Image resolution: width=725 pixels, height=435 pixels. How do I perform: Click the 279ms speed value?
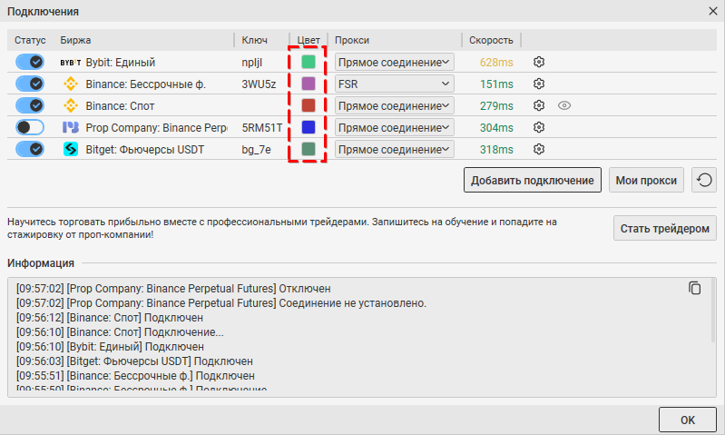click(496, 106)
